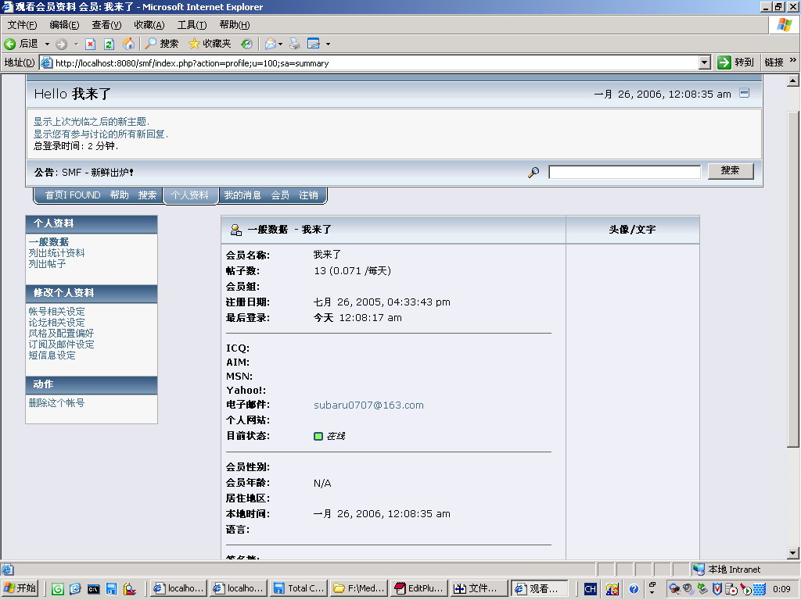
Task: Open the 工具(T) menu
Action: [192, 25]
